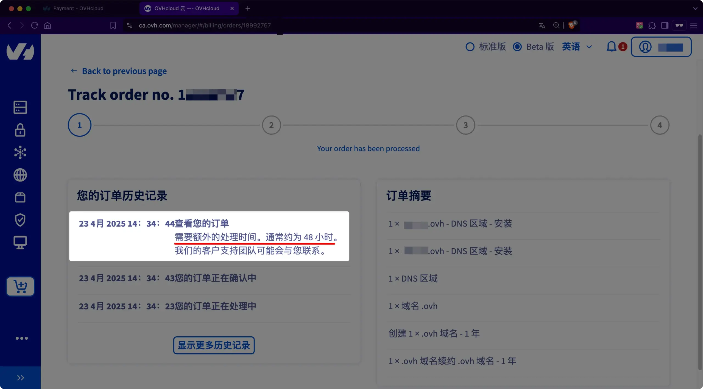This screenshot has width=703, height=389.
Task: Click the browser home icon
Action: point(48,25)
